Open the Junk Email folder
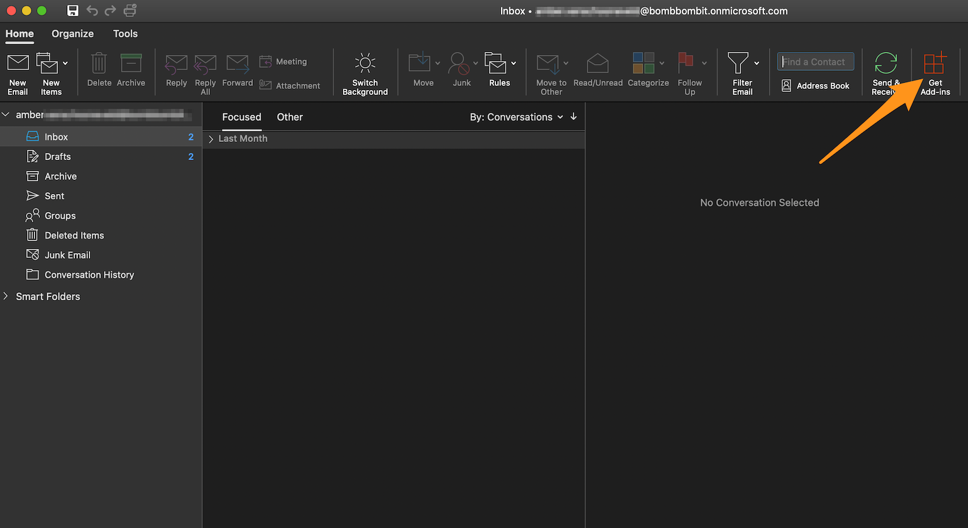Screen dimensions: 968x528 pos(101,255)
